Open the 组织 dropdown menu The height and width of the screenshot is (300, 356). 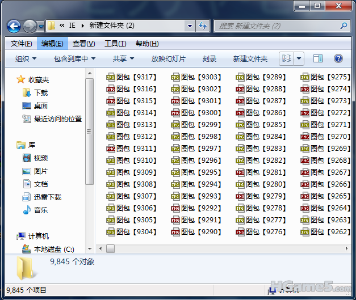click(x=26, y=58)
